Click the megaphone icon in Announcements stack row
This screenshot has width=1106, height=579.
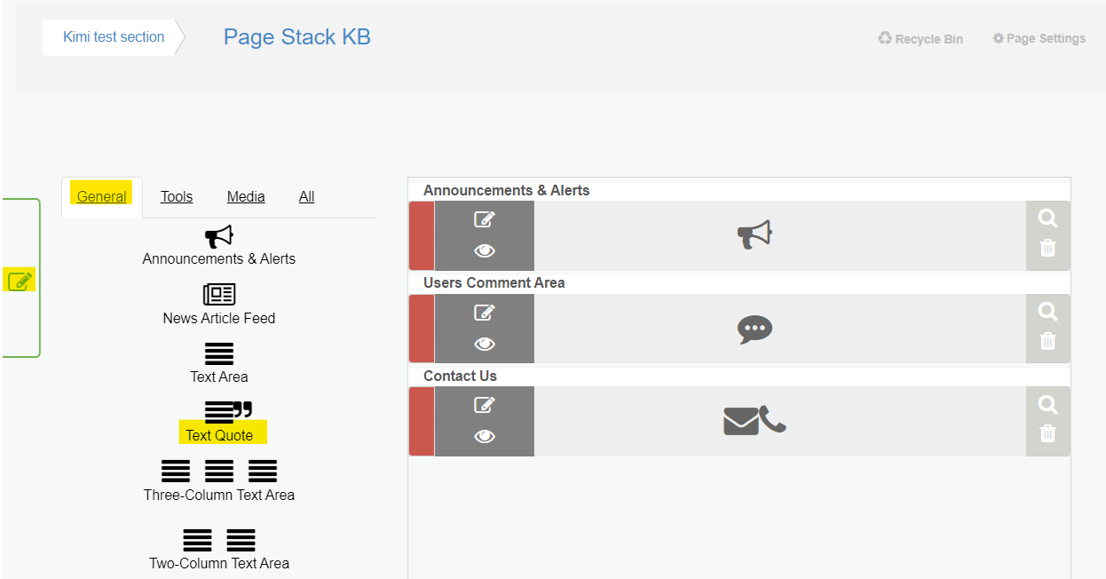point(754,234)
